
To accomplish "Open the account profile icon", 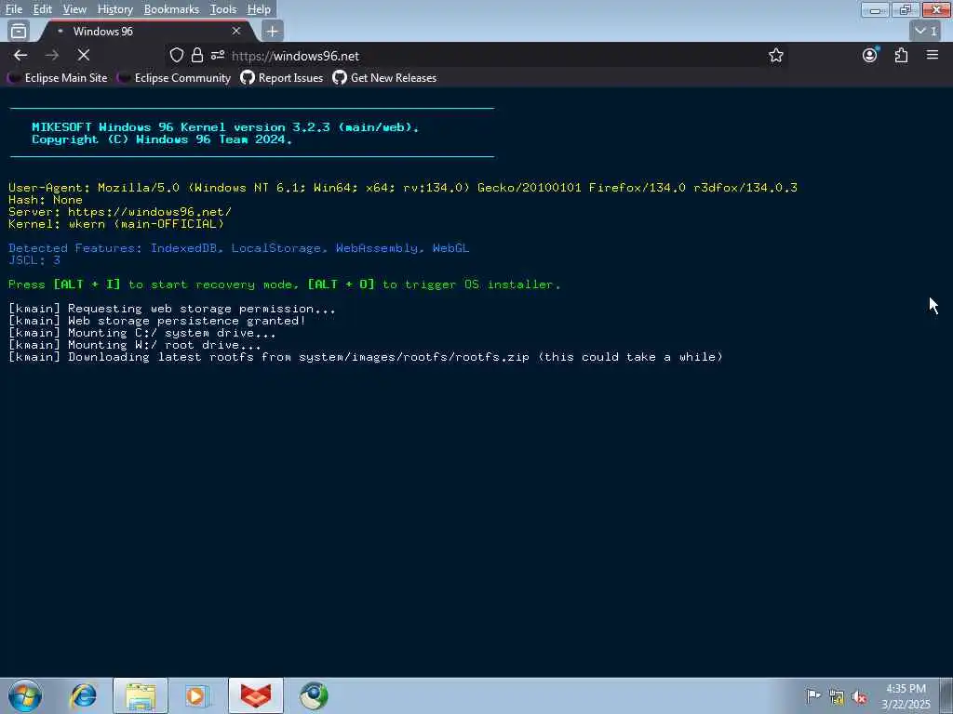I will tap(870, 55).
